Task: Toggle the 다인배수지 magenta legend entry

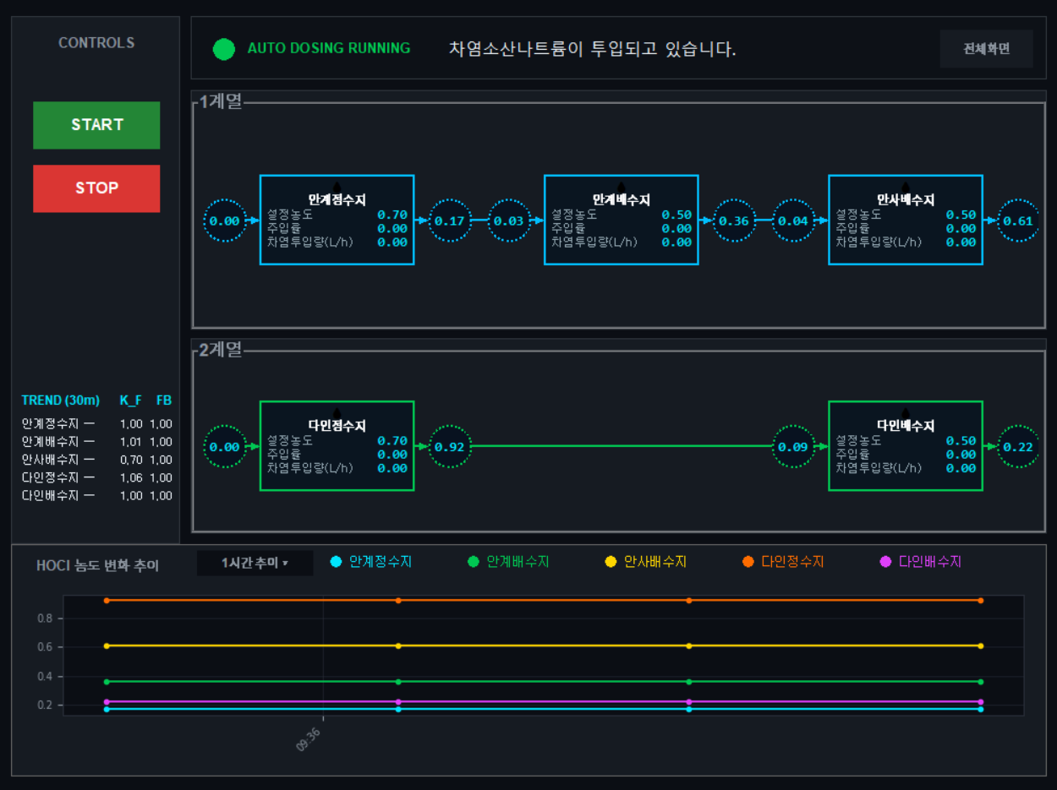Action: point(921,562)
